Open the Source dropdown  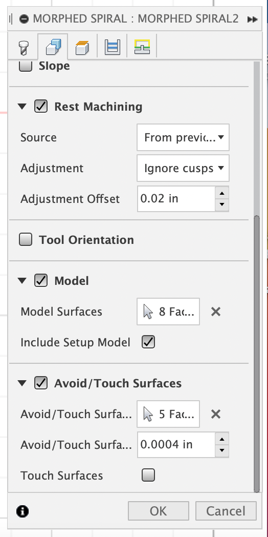[183, 137]
